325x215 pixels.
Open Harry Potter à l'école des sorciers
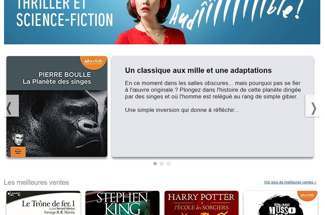point(202,203)
